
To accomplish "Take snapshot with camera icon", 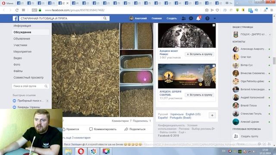I will click(207, 10).
